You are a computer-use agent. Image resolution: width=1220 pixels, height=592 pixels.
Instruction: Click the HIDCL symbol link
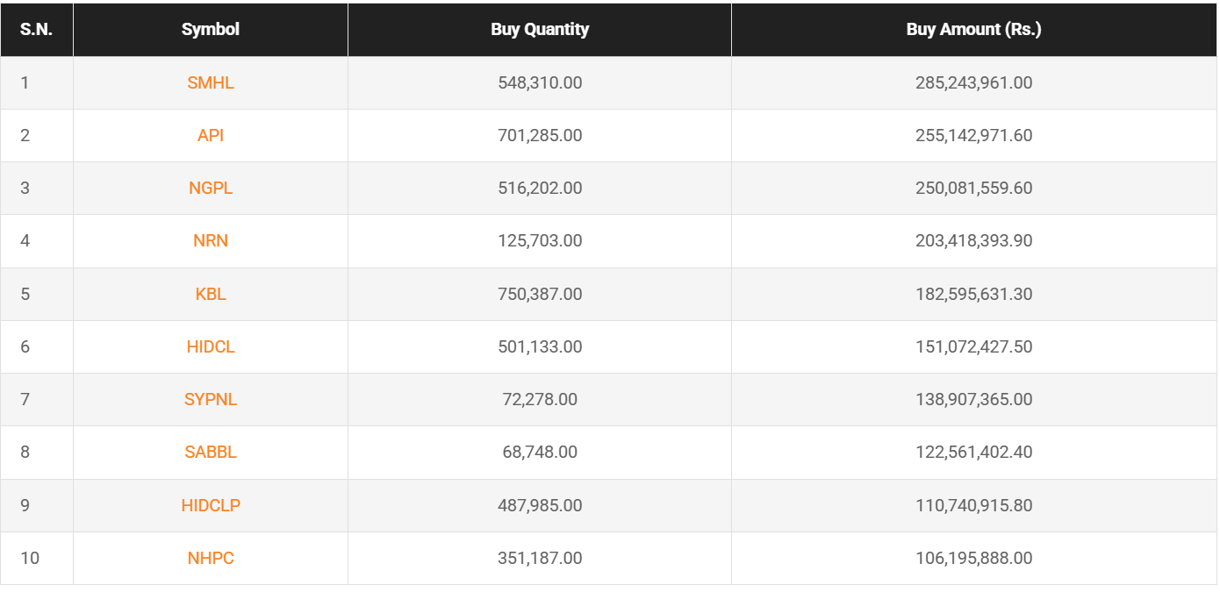click(211, 347)
